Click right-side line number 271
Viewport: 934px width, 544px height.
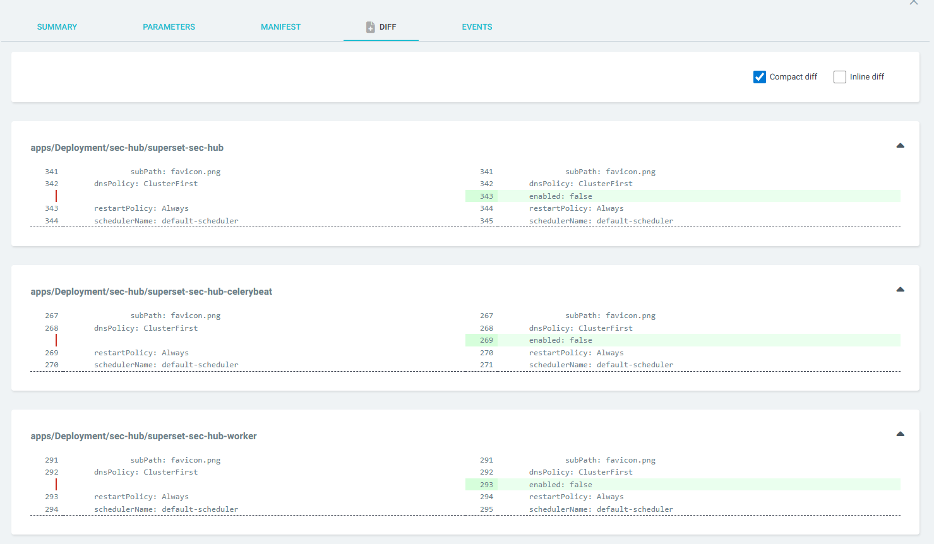click(x=486, y=365)
